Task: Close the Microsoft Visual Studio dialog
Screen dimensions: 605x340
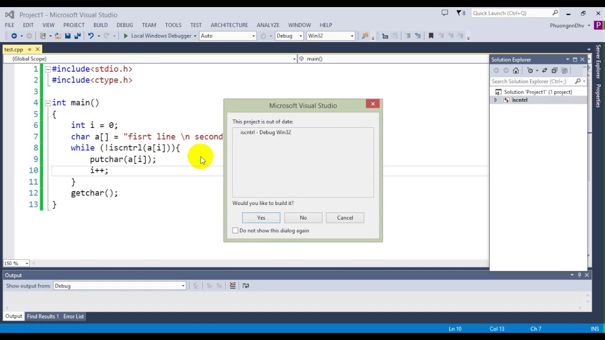Action: (x=373, y=104)
